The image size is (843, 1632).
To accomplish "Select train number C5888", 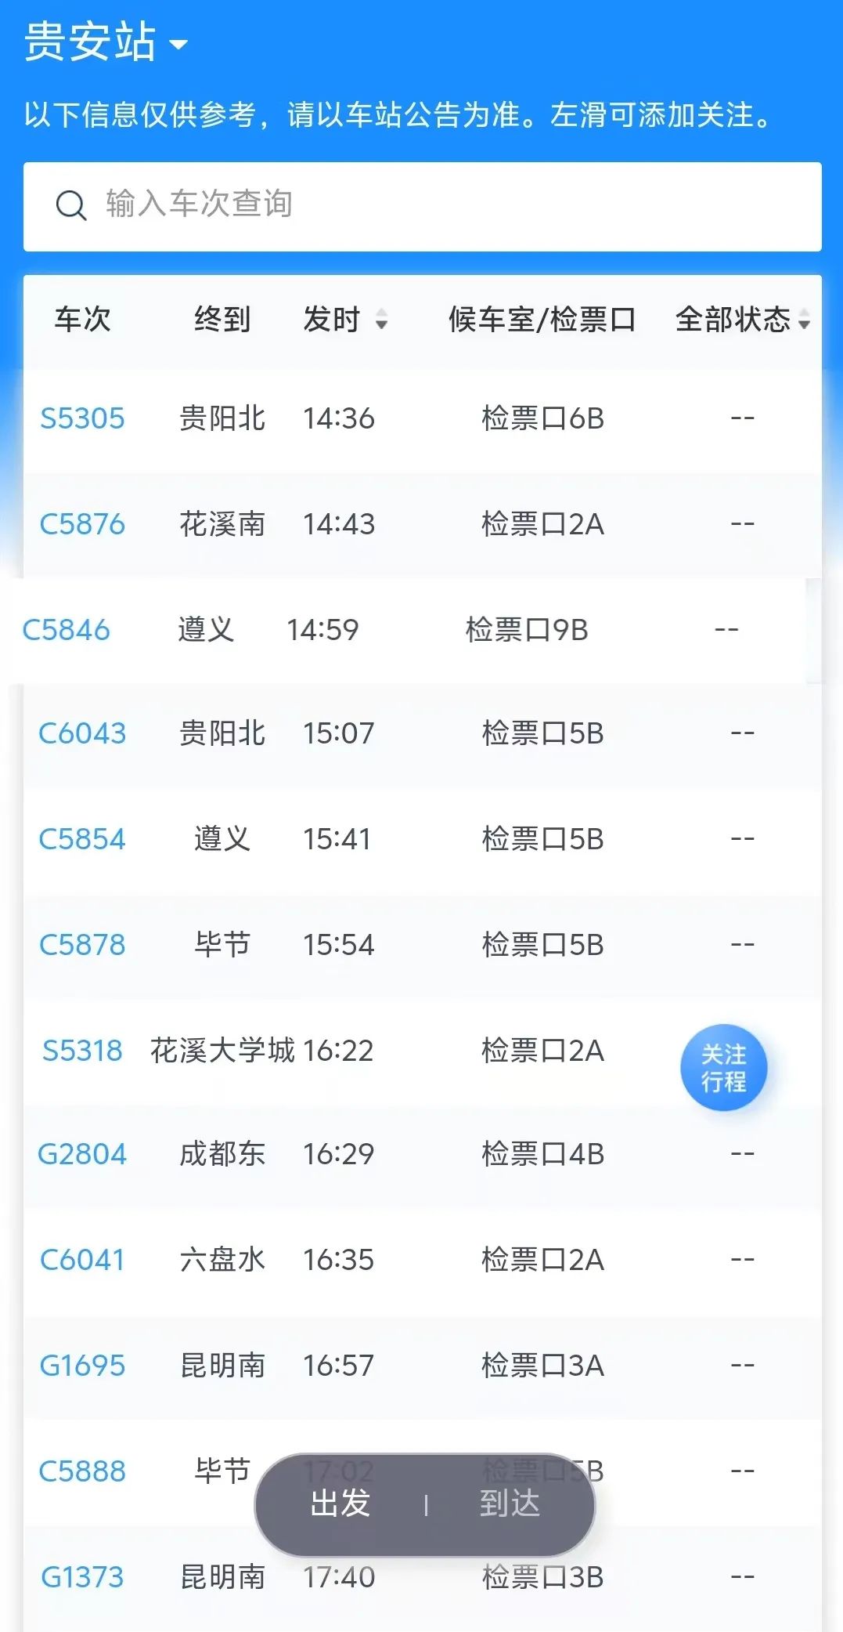I will [82, 1471].
